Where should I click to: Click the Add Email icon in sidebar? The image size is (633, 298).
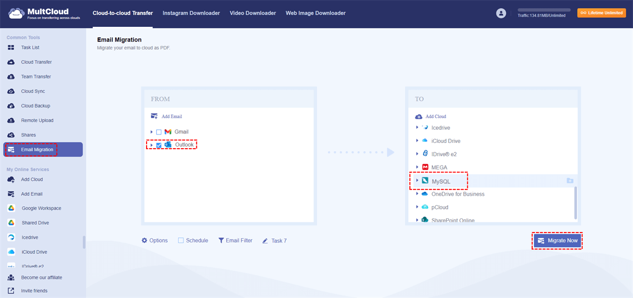[x=11, y=194]
